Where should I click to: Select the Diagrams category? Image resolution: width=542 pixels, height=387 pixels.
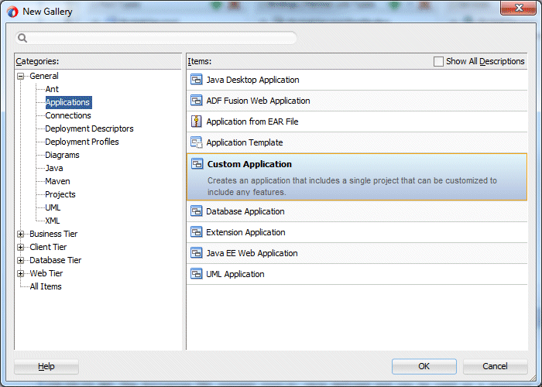point(62,155)
